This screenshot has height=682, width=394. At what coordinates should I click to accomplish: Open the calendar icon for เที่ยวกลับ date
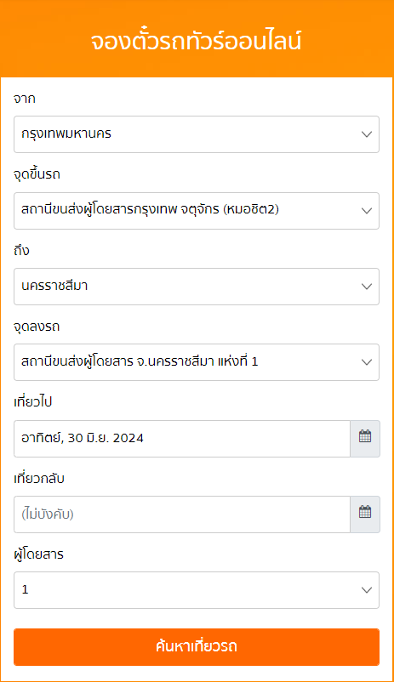[x=365, y=514]
